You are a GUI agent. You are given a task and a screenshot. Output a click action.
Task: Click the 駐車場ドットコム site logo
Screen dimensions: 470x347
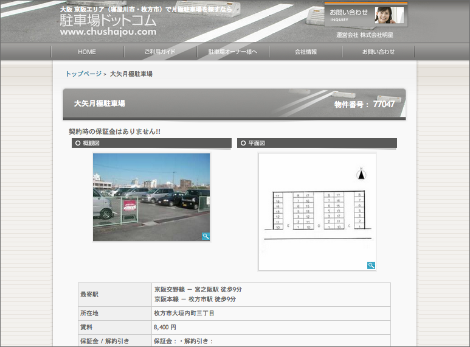coord(108,21)
